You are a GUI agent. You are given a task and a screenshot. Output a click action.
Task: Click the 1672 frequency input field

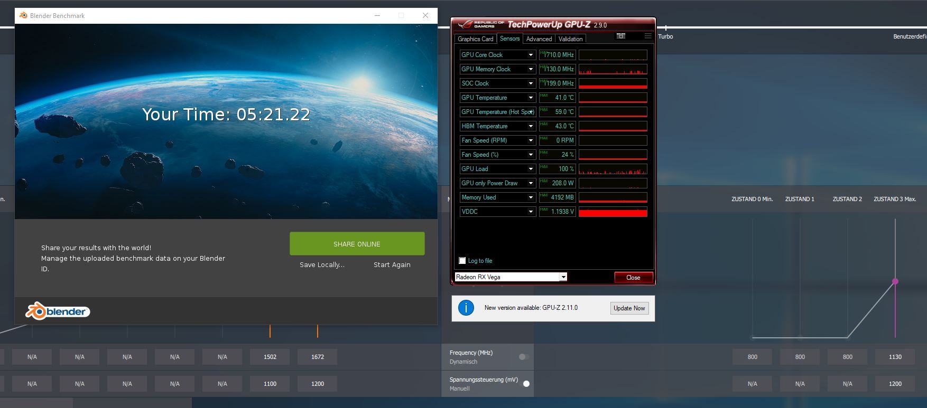(x=318, y=357)
